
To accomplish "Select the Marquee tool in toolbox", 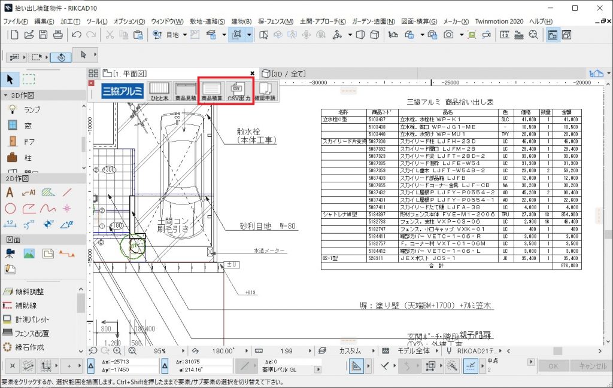I will coord(29,80).
